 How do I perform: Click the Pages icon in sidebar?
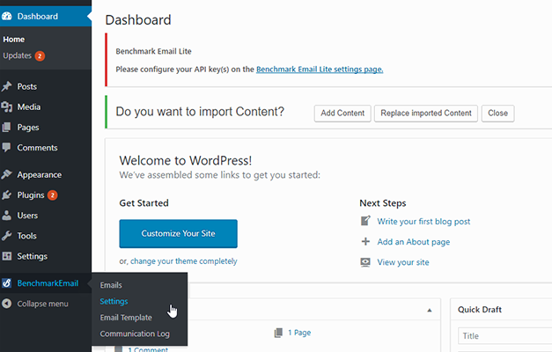coord(7,127)
